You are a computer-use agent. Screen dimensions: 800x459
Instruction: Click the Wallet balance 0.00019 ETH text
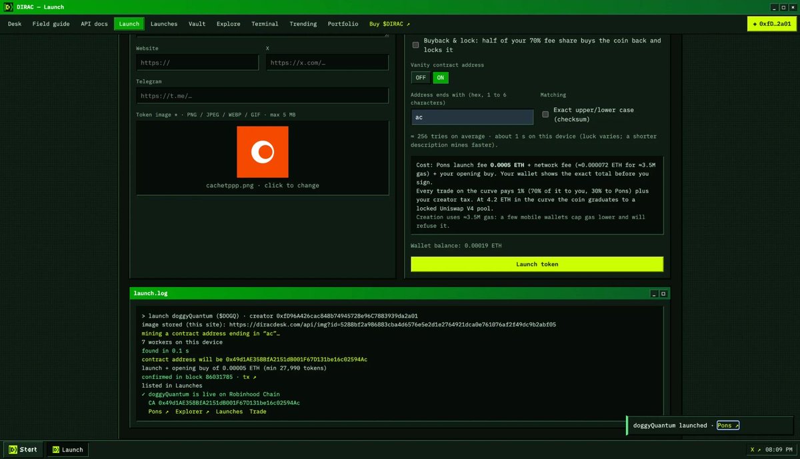pos(456,246)
